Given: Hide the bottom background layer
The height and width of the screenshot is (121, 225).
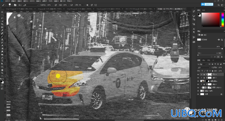Looking at the screenshot, I should [198, 94].
